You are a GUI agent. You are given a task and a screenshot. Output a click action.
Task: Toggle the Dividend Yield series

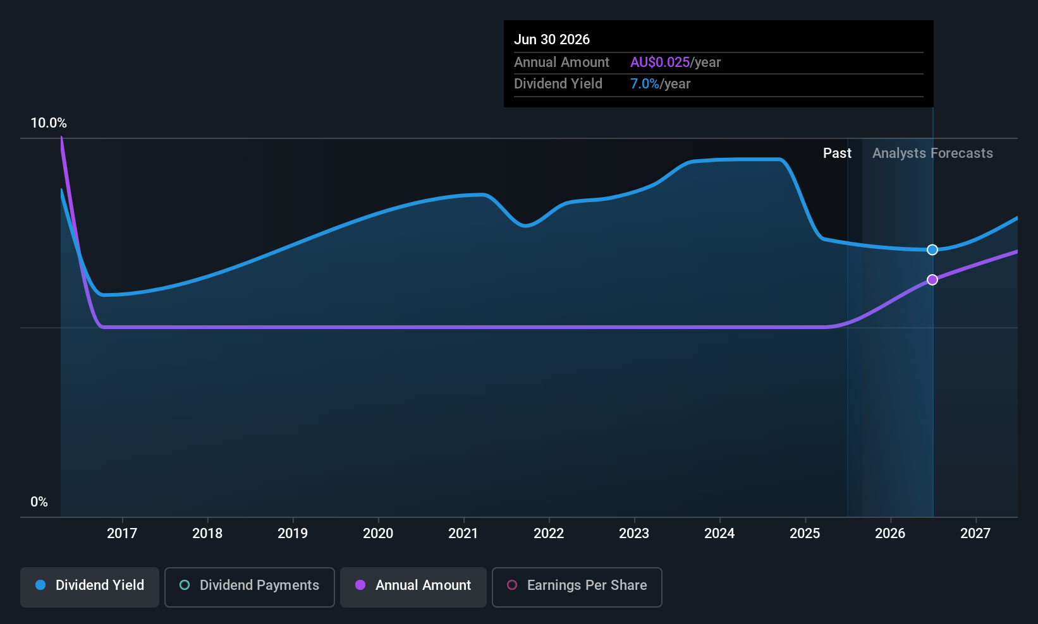pyautogui.click(x=90, y=587)
